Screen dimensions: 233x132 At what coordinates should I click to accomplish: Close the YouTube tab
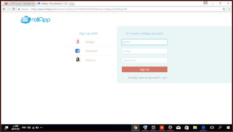point(33,4)
